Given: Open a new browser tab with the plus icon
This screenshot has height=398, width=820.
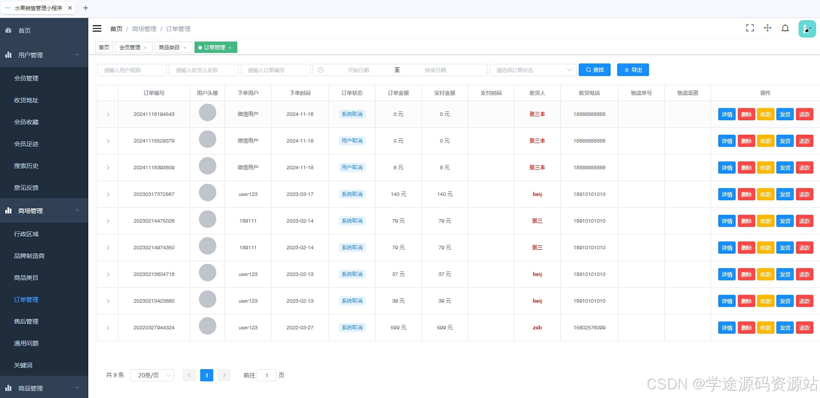Looking at the screenshot, I should point(86,8).
